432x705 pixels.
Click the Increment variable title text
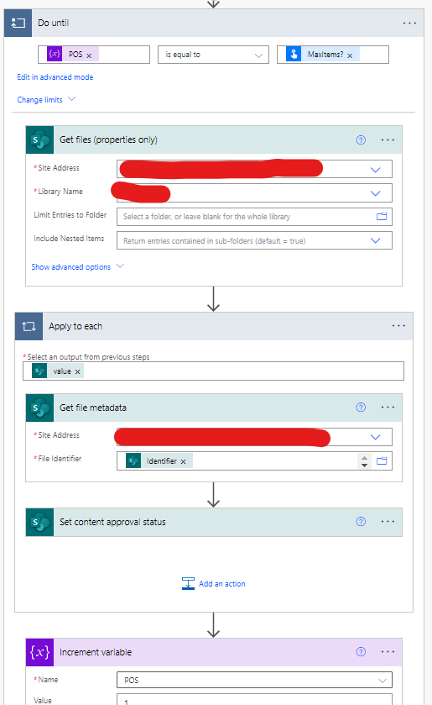pyautogui.click(x=96, y=652)
